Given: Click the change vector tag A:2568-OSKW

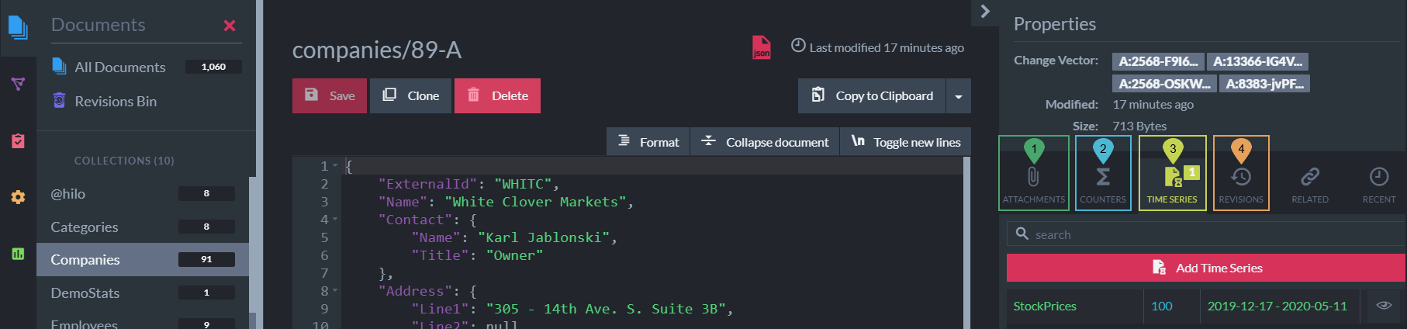Looking at the screenshot, I should click(1164, 84).
